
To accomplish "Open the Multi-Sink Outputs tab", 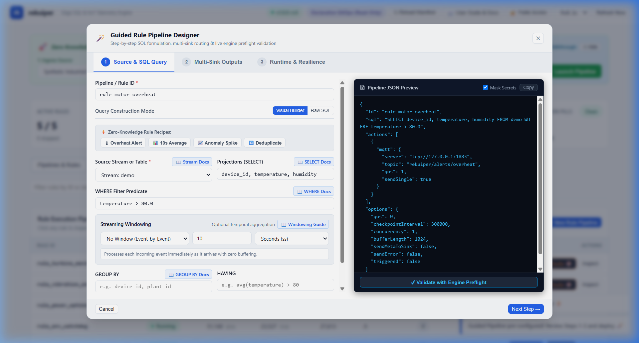I will (212, 62).
